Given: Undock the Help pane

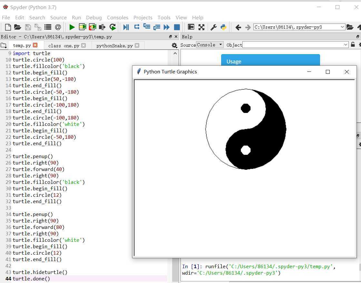Looking at the screenshot, I should [x=357, y=37].
